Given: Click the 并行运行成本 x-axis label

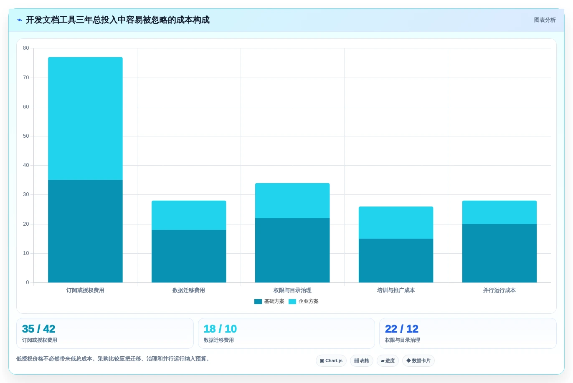Looking at the screenshot, I should [499, 290].
